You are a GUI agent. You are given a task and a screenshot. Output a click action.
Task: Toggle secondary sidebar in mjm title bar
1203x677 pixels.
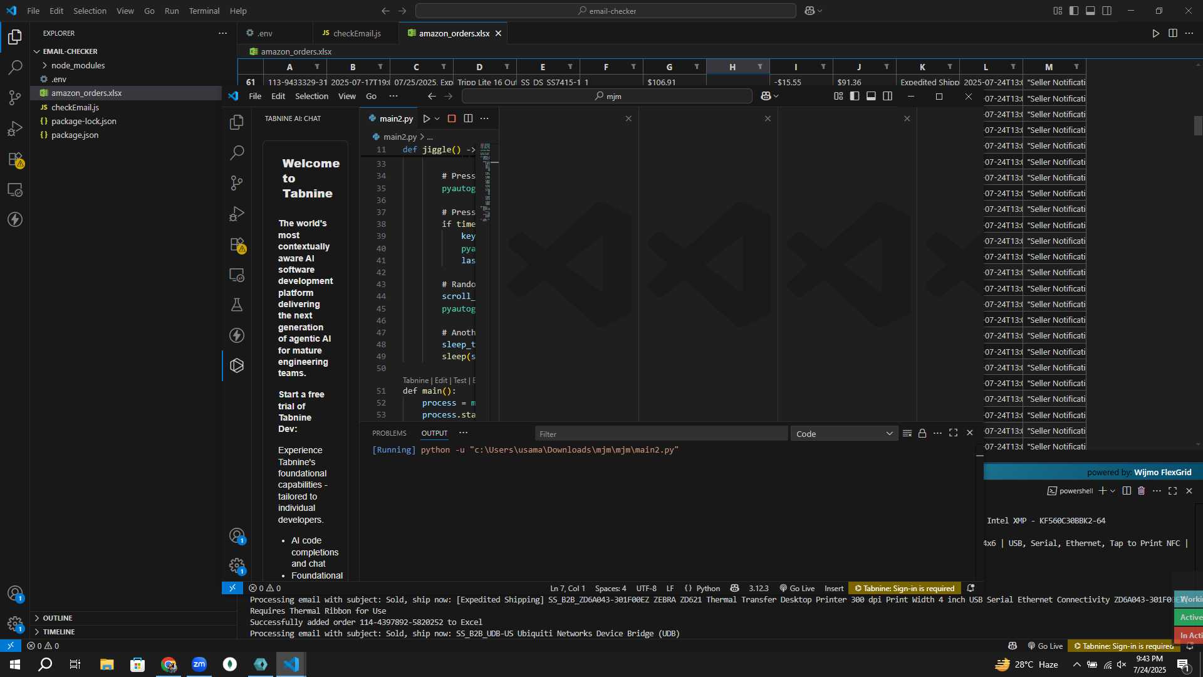pos(888,96)
